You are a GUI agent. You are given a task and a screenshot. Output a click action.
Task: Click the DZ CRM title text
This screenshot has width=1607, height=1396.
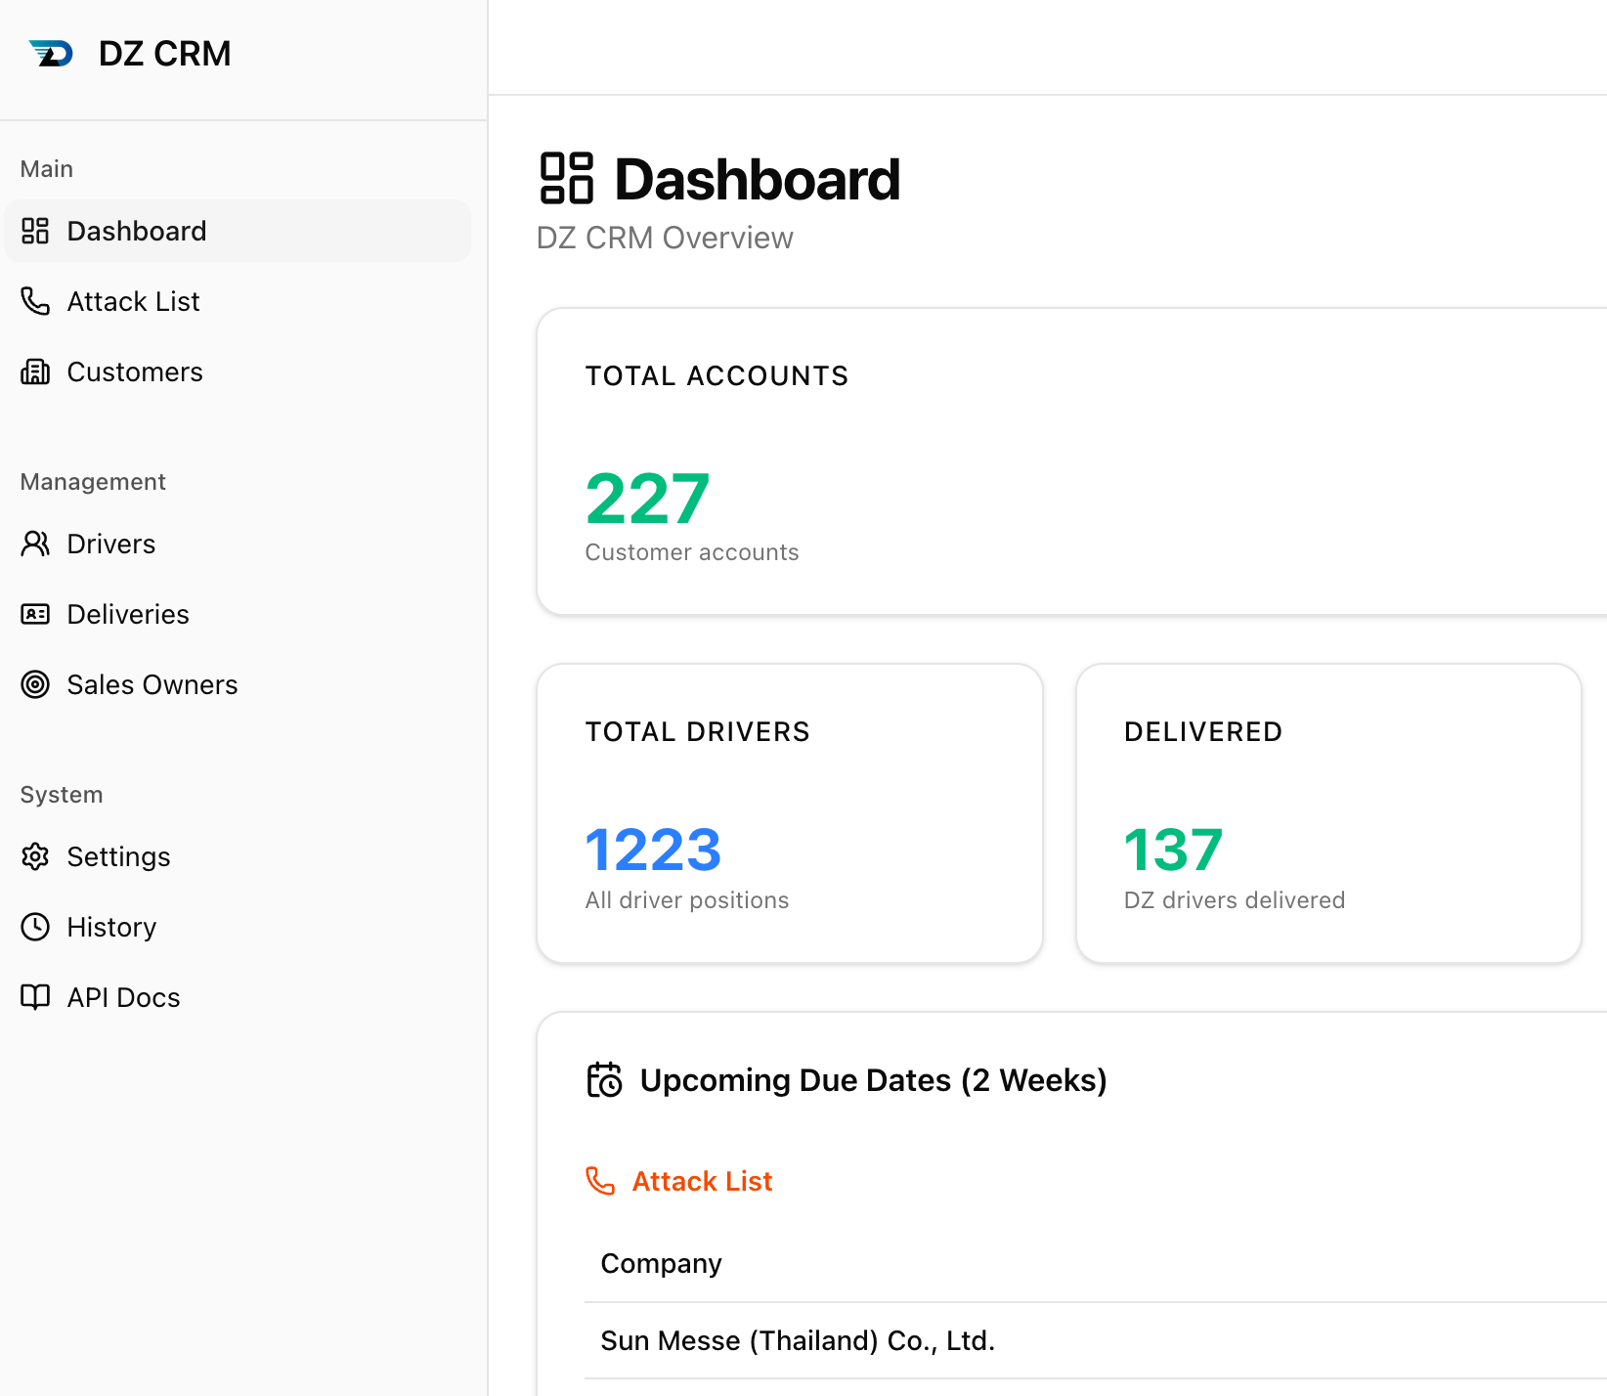pos(165,54)
